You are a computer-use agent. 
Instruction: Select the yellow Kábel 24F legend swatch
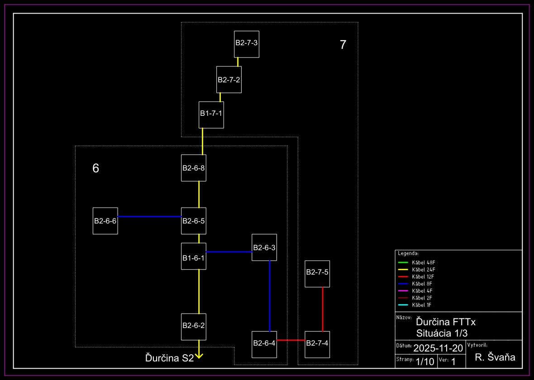tap(403, 270)
